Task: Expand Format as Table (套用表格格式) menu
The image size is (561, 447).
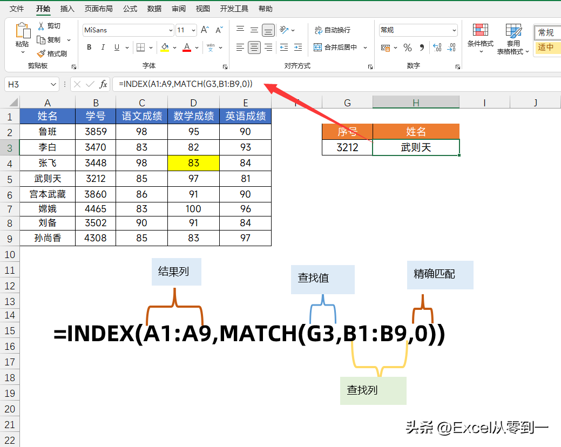Action: [513, 39]
